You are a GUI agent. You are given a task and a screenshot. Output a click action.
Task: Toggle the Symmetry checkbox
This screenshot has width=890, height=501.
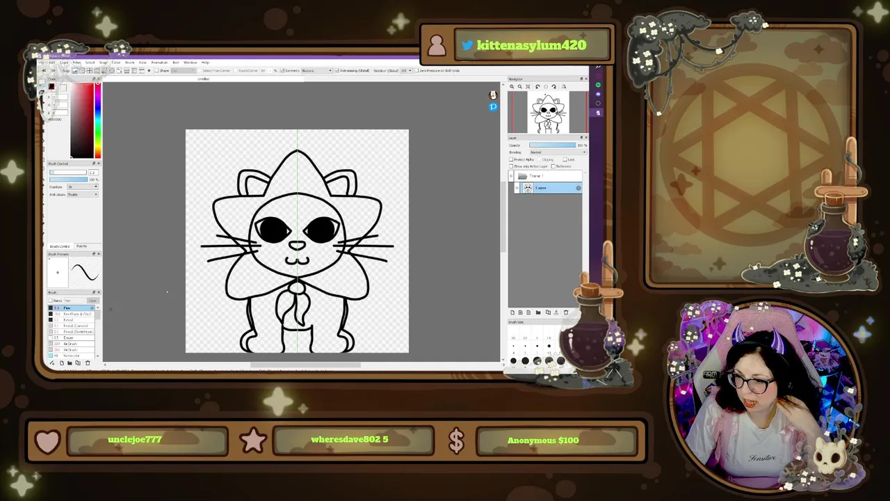click(x=282, y=70)
